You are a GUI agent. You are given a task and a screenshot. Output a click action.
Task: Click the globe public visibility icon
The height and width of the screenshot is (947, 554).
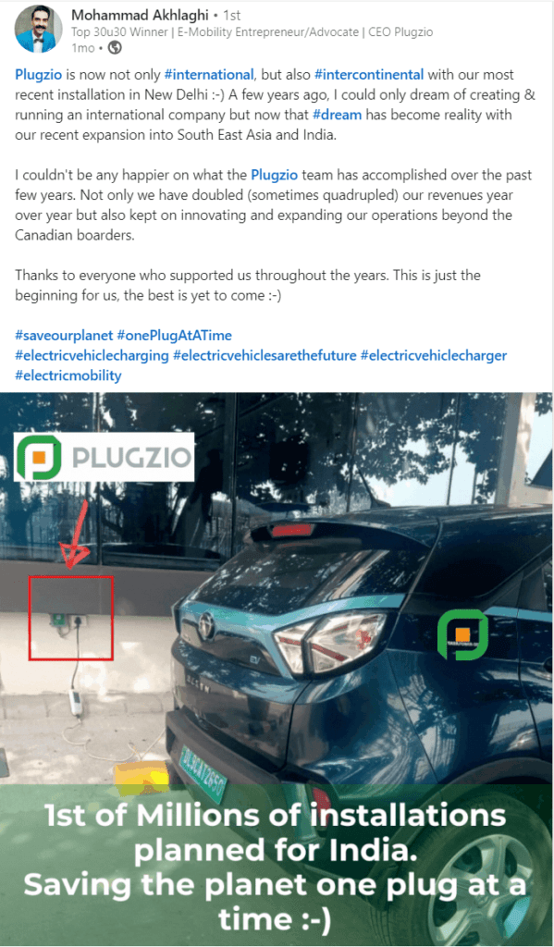pyautogui.click(x=114, y=48)
